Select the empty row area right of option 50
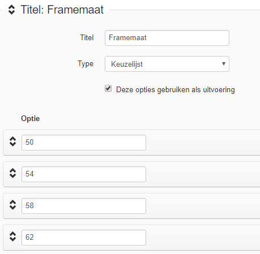Viewport: 260px width, 254px height. [x=203, y=143]
